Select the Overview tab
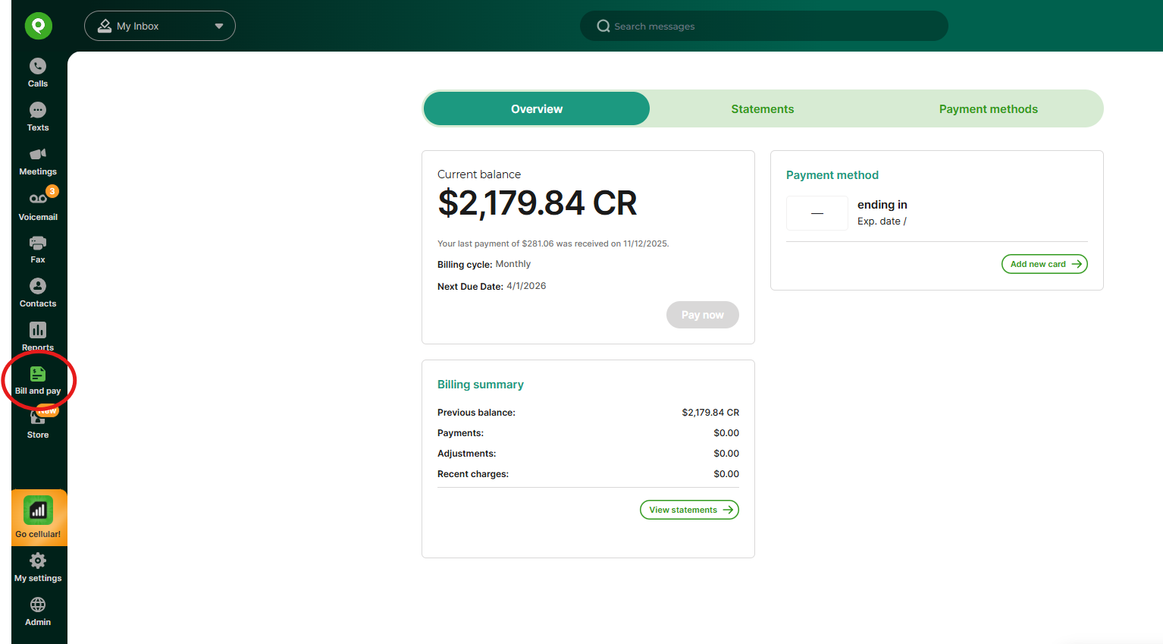 coord(537,108)
